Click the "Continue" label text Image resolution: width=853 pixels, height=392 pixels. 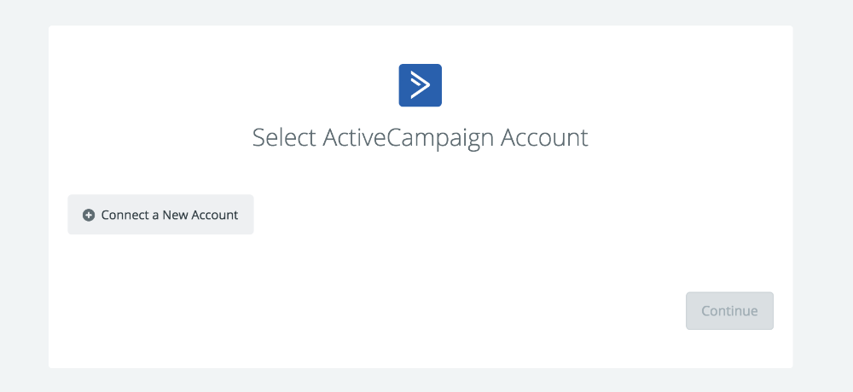tap(729, 311)
